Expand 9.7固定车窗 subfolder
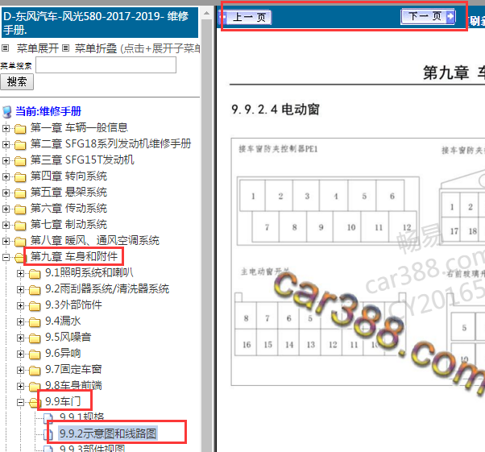Viewport: 485px width, 452px height. [x=20, y=370]
